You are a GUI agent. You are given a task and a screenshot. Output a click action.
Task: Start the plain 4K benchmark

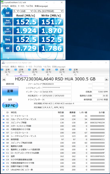(x=8, y=48)
